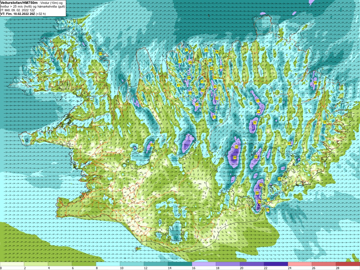This screenshot has width=360, height=270.
Task: Select the 8–10 m/s light cyan legend swatch
Action: point(108,264)
